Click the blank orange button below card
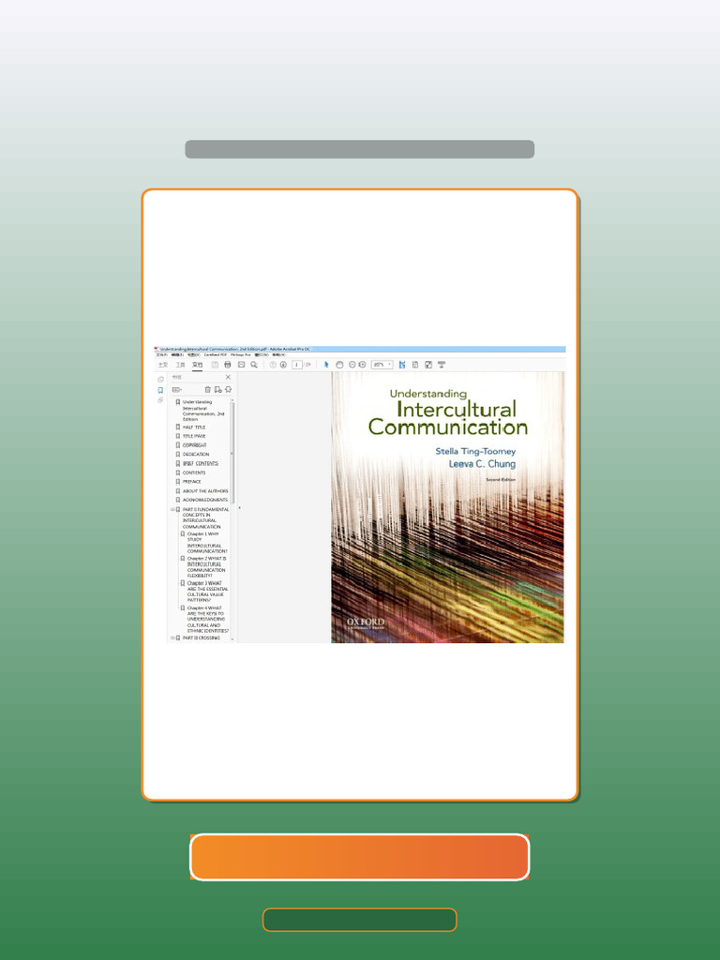The width and height of the screenshot is (720, 960). point(359,857)
